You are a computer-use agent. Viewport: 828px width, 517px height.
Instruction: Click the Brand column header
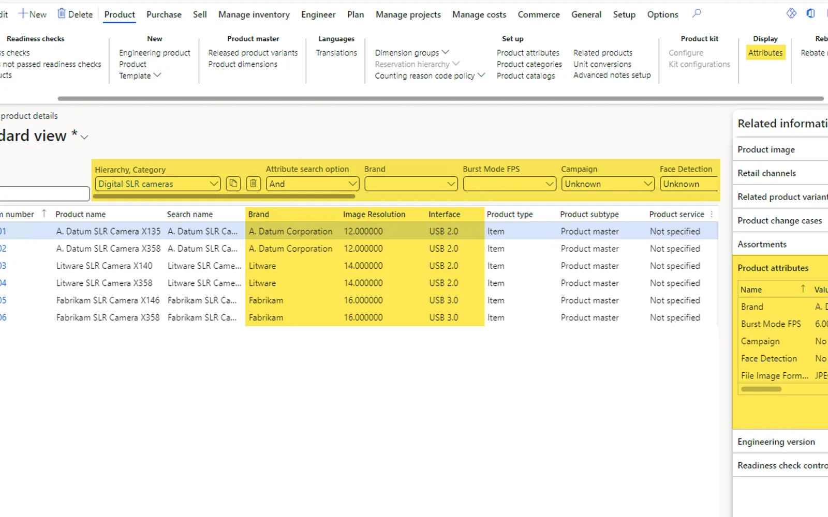click(x=259, y=214)
